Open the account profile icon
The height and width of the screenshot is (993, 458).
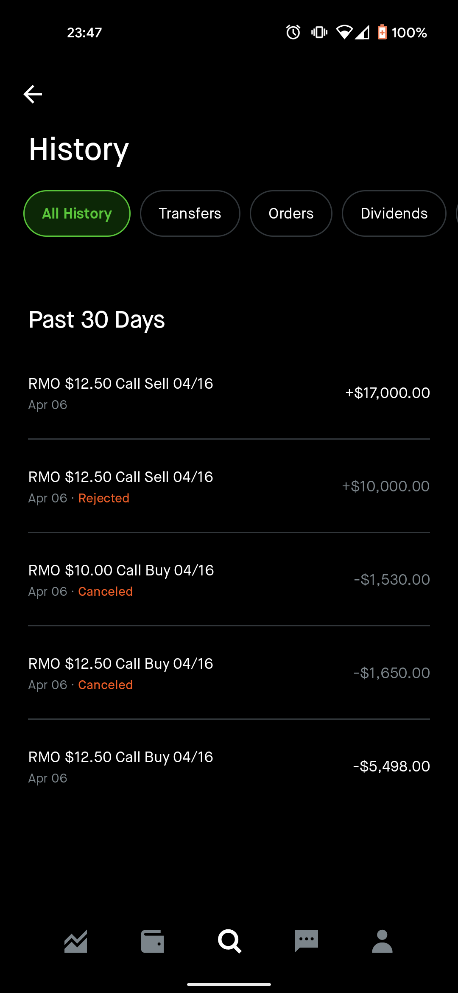[x=382, y=941]
